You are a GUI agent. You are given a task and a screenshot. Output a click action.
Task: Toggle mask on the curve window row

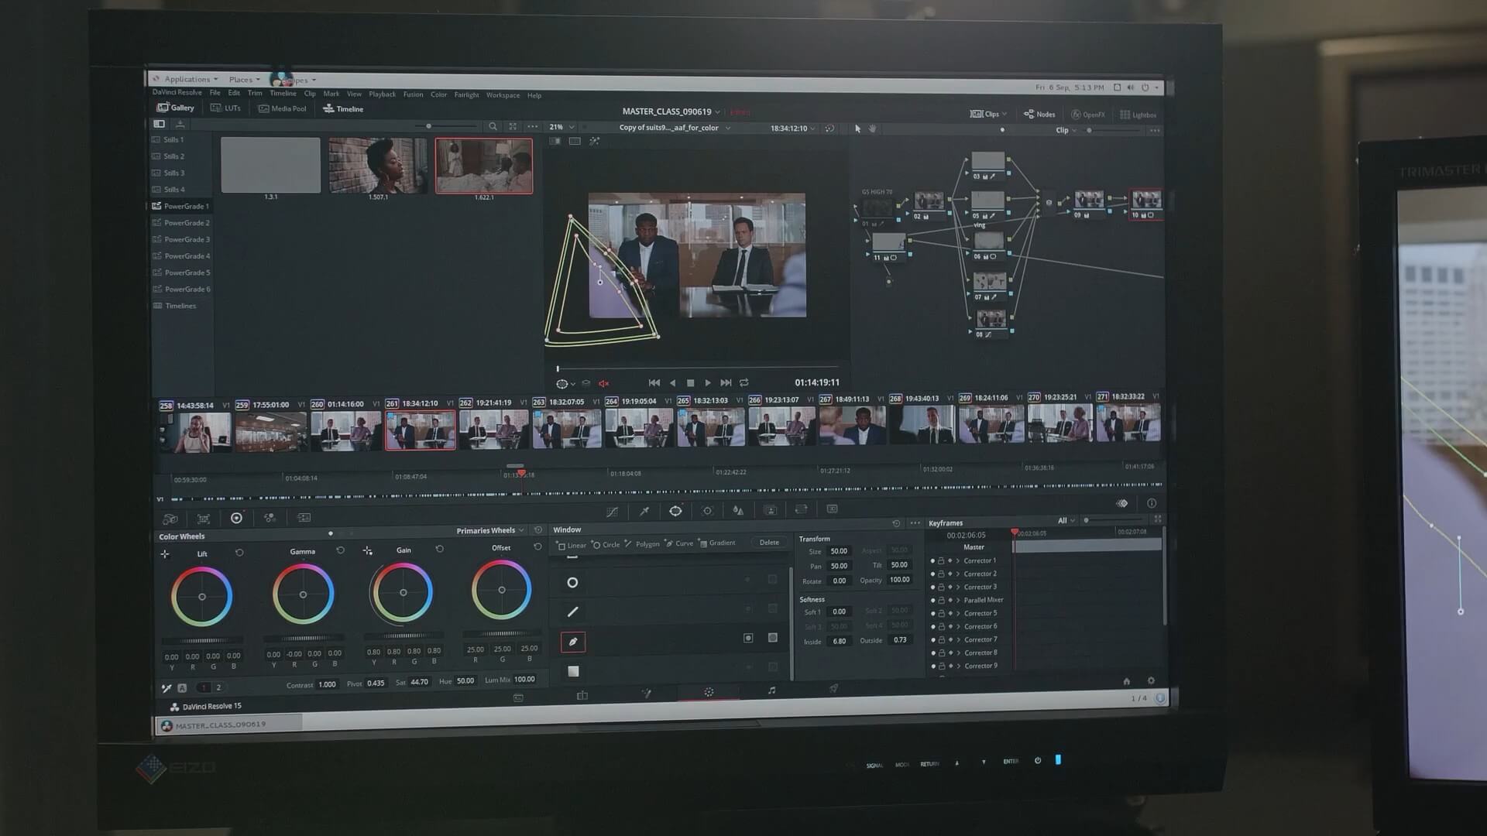coord(772,637)
